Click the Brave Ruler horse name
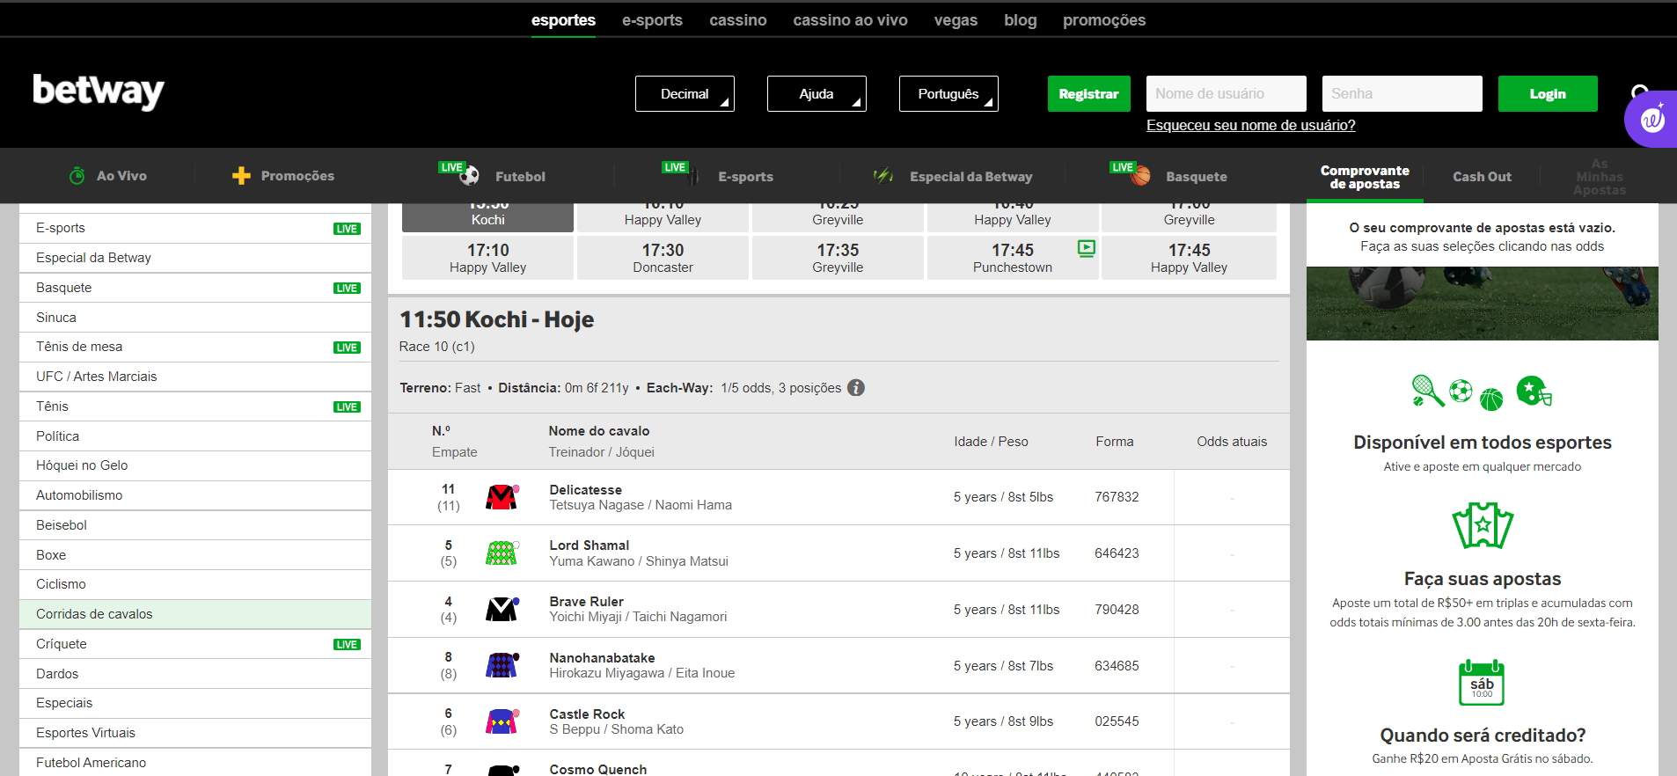1677x776 pixels. coord(587,602)
